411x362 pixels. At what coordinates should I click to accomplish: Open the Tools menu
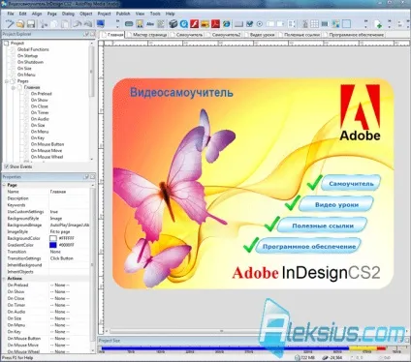pyautogui.click(x=155, y=14)
